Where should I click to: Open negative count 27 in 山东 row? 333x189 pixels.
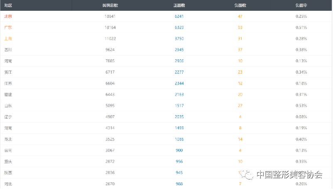(240, 106)
